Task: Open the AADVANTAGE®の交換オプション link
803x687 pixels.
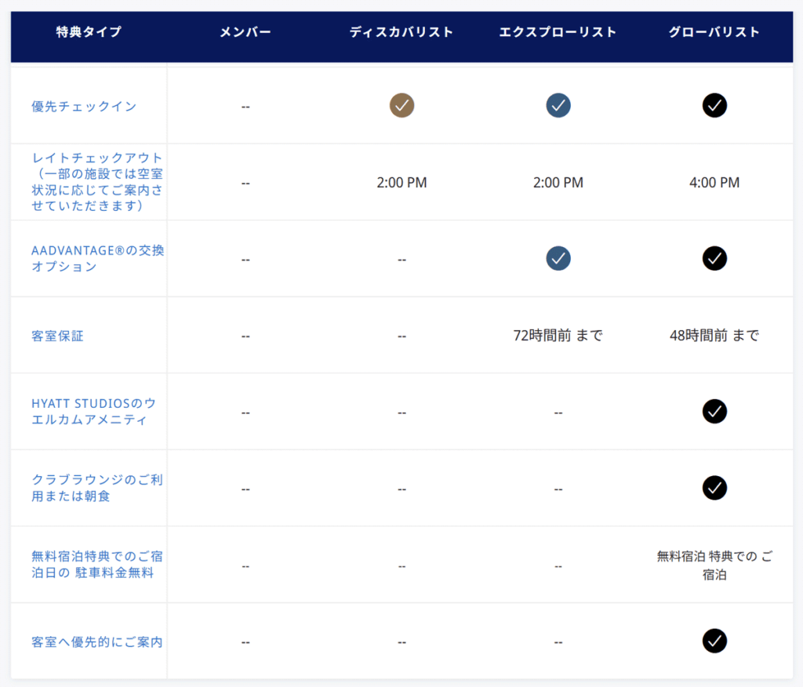Action: tap(97, 258)
